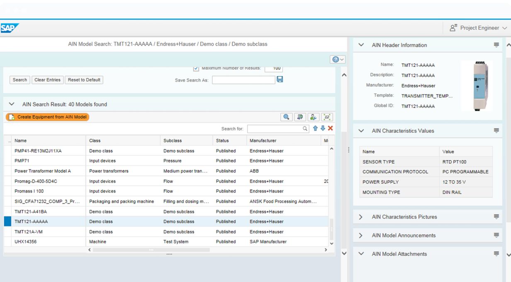Jump to previous match with up arrow
Screen dimensions: 511x282
point(315,129)
